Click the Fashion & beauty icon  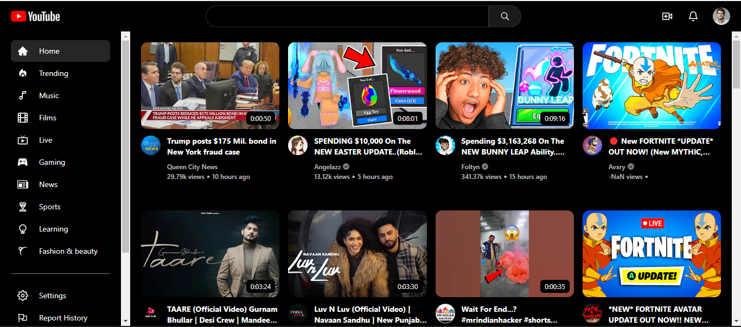[x=23, y=251]
